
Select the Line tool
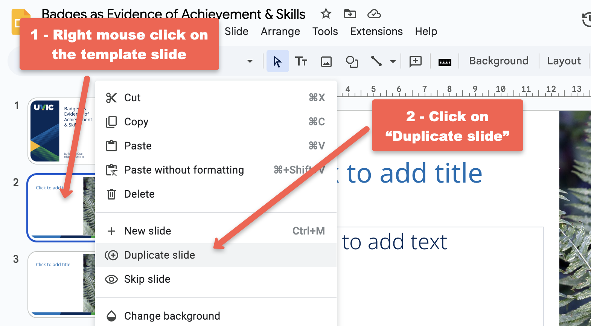[376, 61]
